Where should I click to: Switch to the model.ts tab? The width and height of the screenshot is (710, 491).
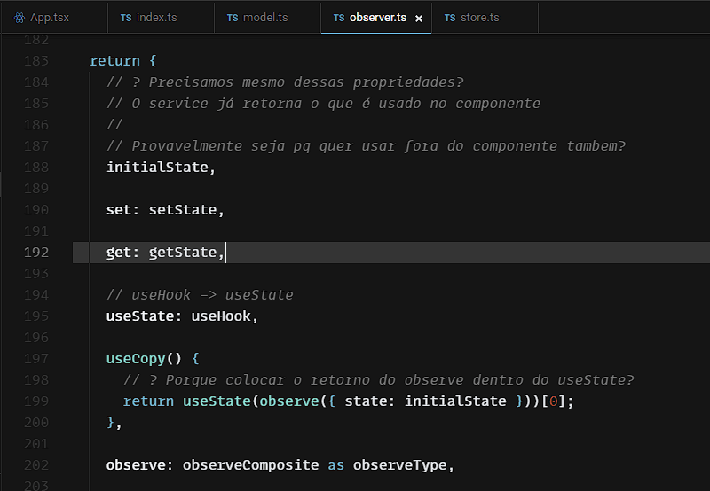[265, 18]
